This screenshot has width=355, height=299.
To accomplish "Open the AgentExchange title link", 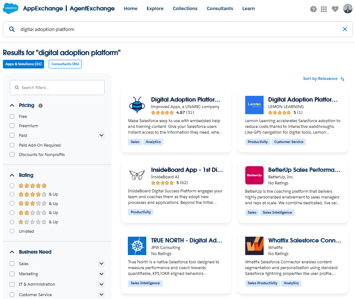I will tap(92, 9).
